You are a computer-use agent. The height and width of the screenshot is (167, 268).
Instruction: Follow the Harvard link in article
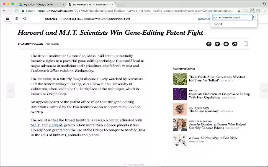click(56, 125)
